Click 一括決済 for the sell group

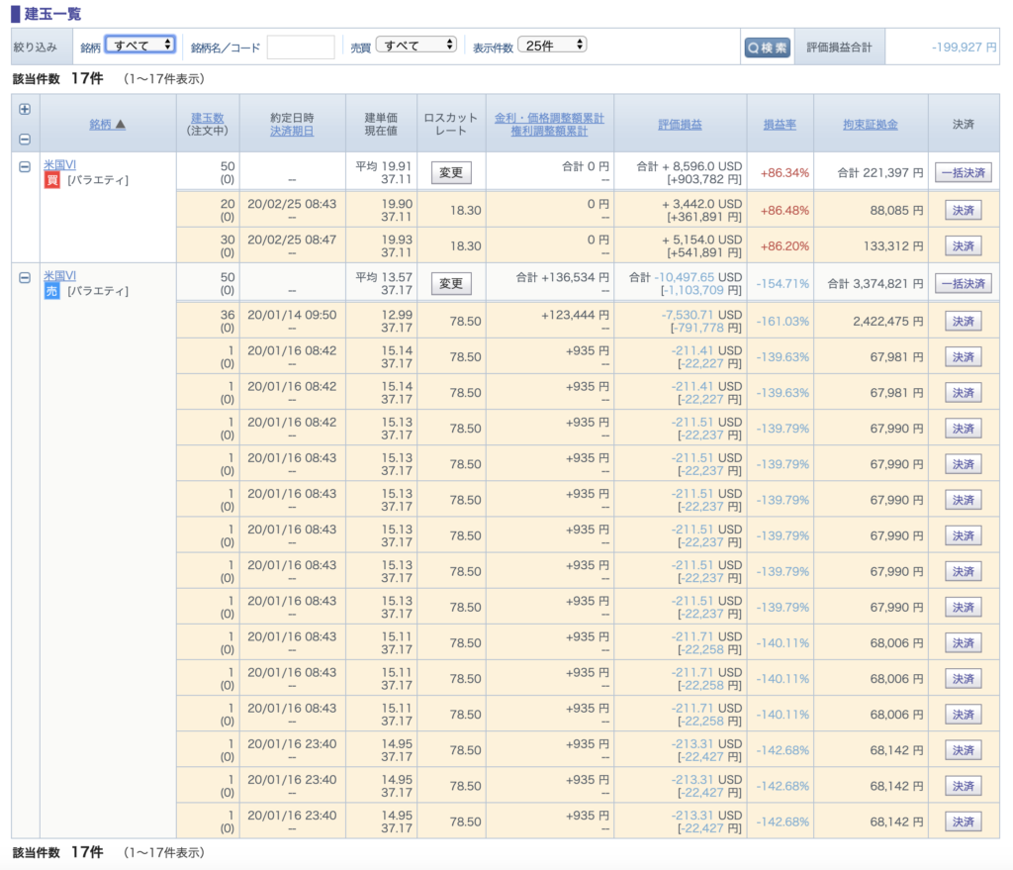(x=964, y=283)
